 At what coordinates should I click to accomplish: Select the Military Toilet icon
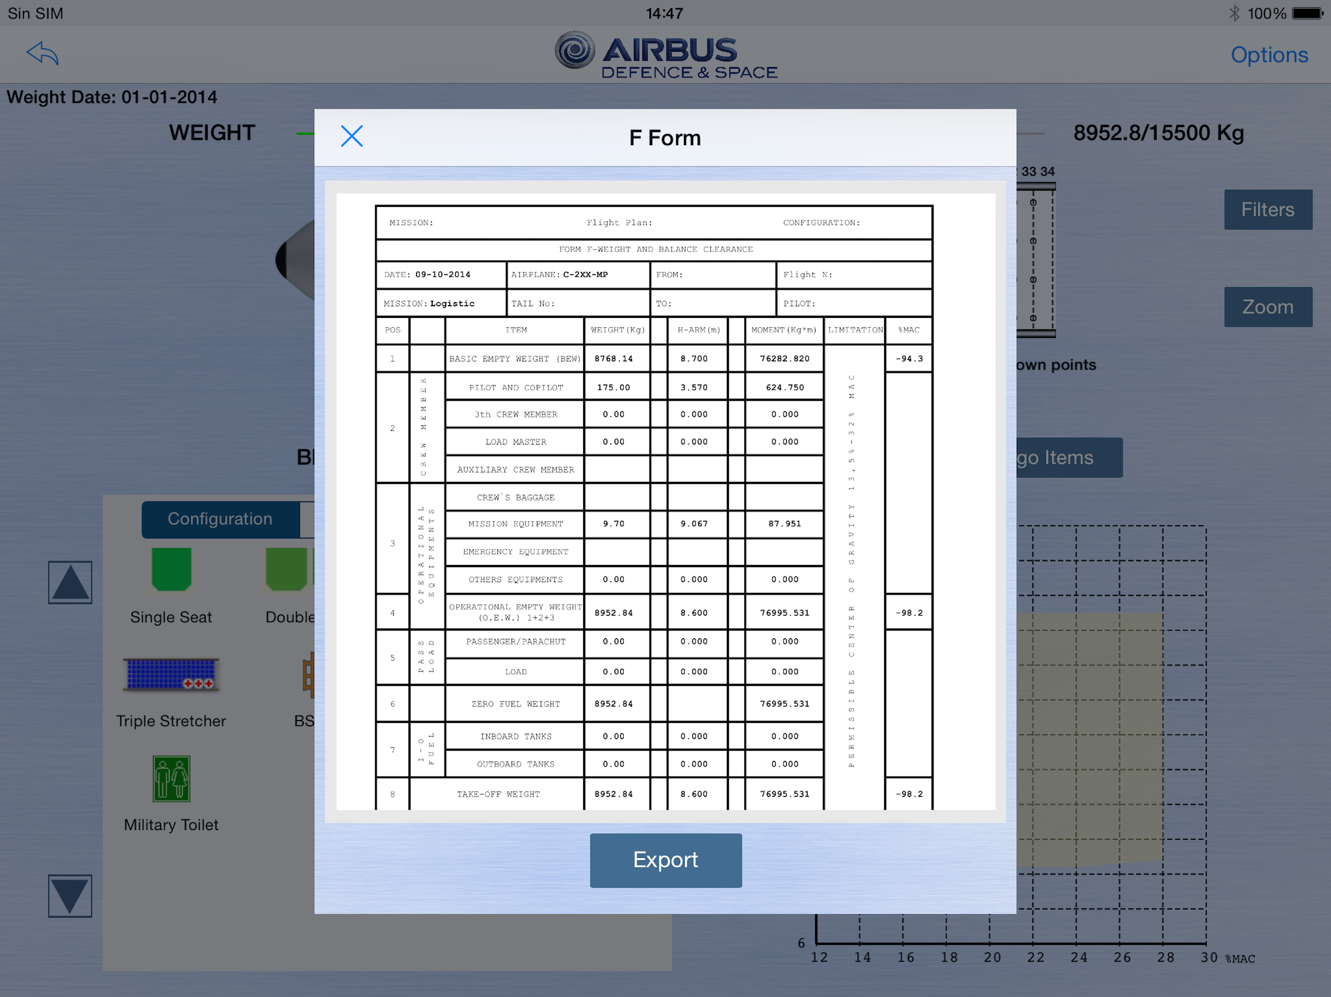coord(171,779)
